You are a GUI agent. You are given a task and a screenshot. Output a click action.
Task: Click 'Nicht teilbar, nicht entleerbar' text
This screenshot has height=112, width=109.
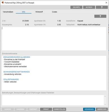pos(89,25)
